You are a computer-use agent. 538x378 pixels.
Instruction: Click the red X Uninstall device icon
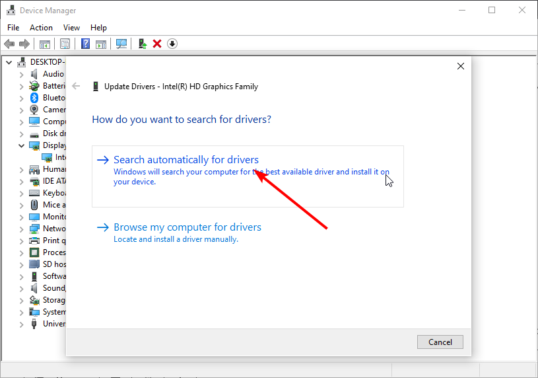(157, 44)
